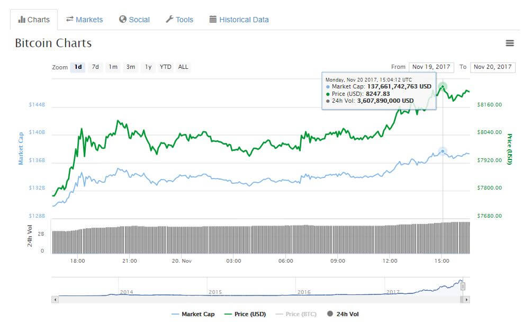Open the chart hamburger menu icon

click(510, 43)
